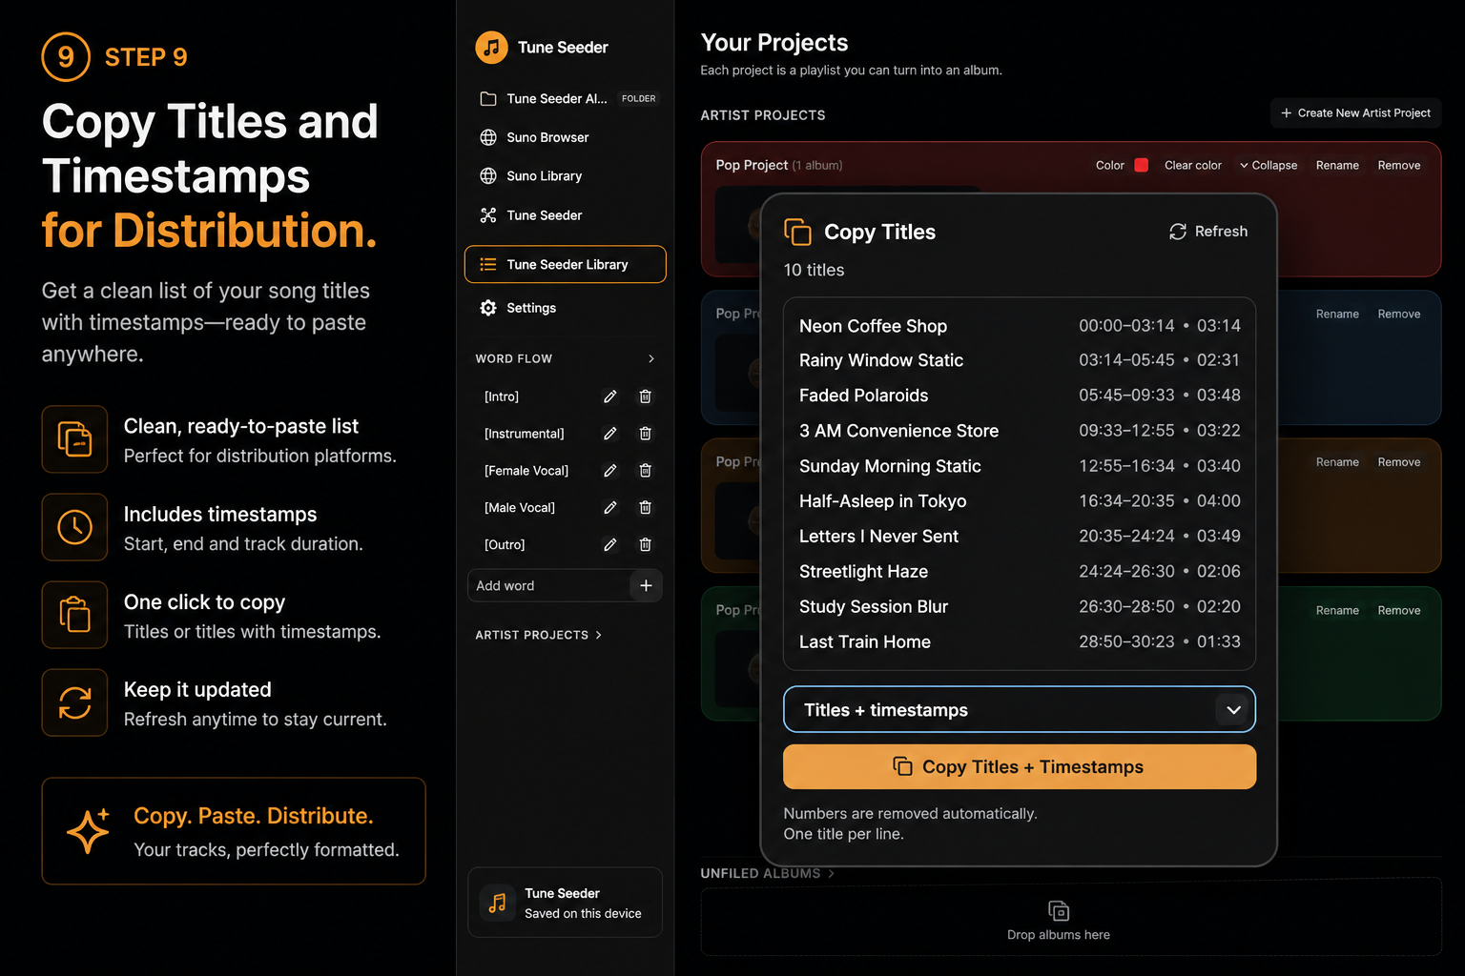Image resolution: width=1465 pixels, height=976 pixels.
Task: Edit the [Instrumental] word
Action: pyautogui.click(x=610, y=434)
